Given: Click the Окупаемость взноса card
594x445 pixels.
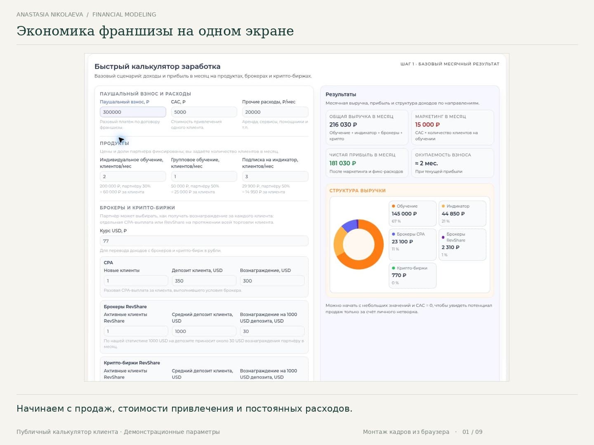Looking at the screenshot, I should [453, 163].
